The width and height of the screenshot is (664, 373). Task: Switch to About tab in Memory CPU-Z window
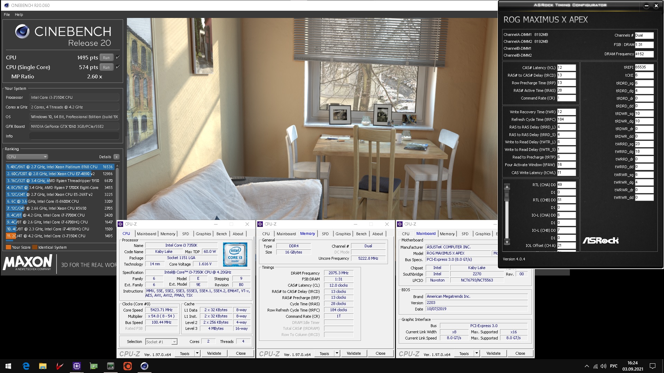tap(378, 234)
